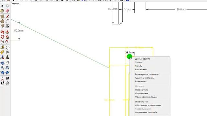The width and height of the screenshot is (207, 116).
Task: Choose the Rotate tool
Action: click(2, 37)
